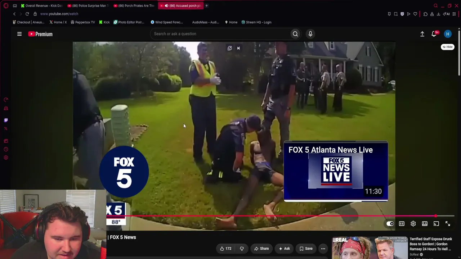Switch to Police Surprise Man tab
The height and width of the screenshot is (259, 461).
click(x=88, y=6)
